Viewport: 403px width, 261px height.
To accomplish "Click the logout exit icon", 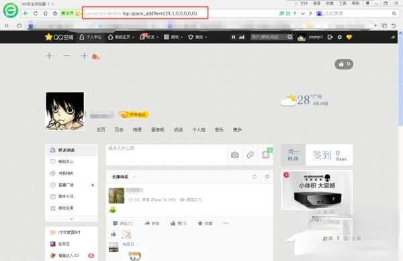I will pos(330,37).
